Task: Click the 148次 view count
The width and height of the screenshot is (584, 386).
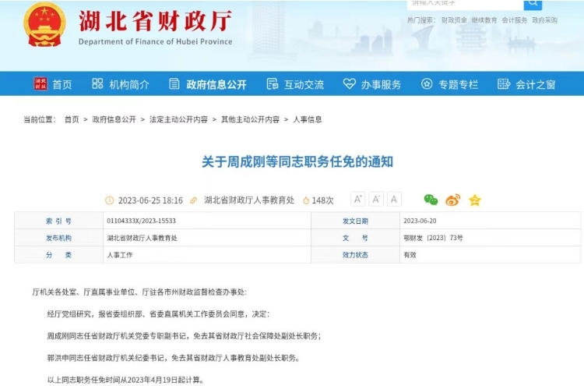Action: (322, 200)
